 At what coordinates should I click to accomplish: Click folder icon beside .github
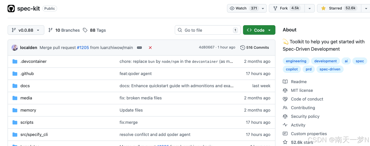(x=15, y=74)
